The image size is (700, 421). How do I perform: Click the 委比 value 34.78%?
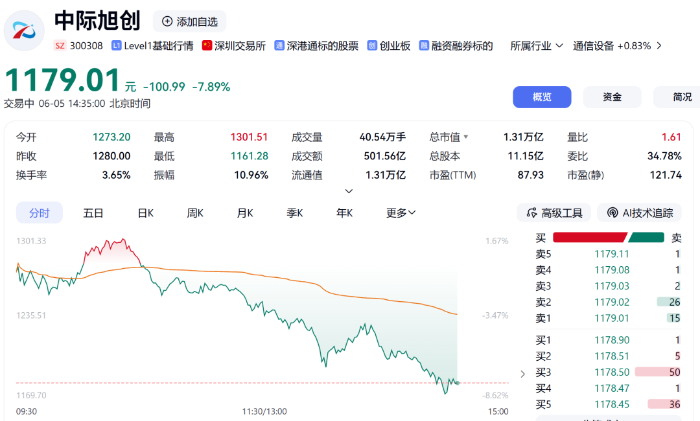coord(664,155)
